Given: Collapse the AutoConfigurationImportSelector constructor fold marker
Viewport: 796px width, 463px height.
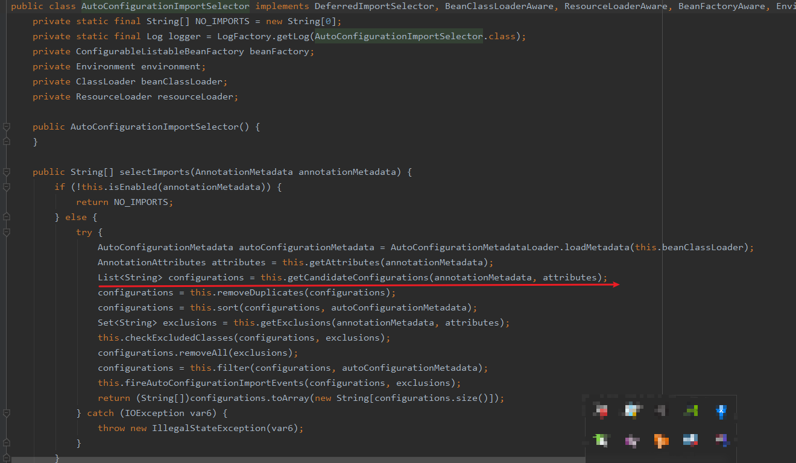Looking at the screenshot, I should click(x=6, y=127).
